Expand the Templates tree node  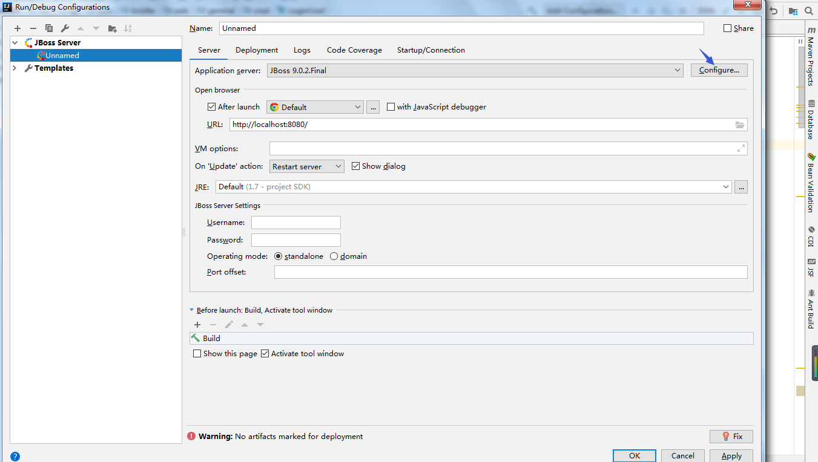pyautogui.click(x=15, y=68)
